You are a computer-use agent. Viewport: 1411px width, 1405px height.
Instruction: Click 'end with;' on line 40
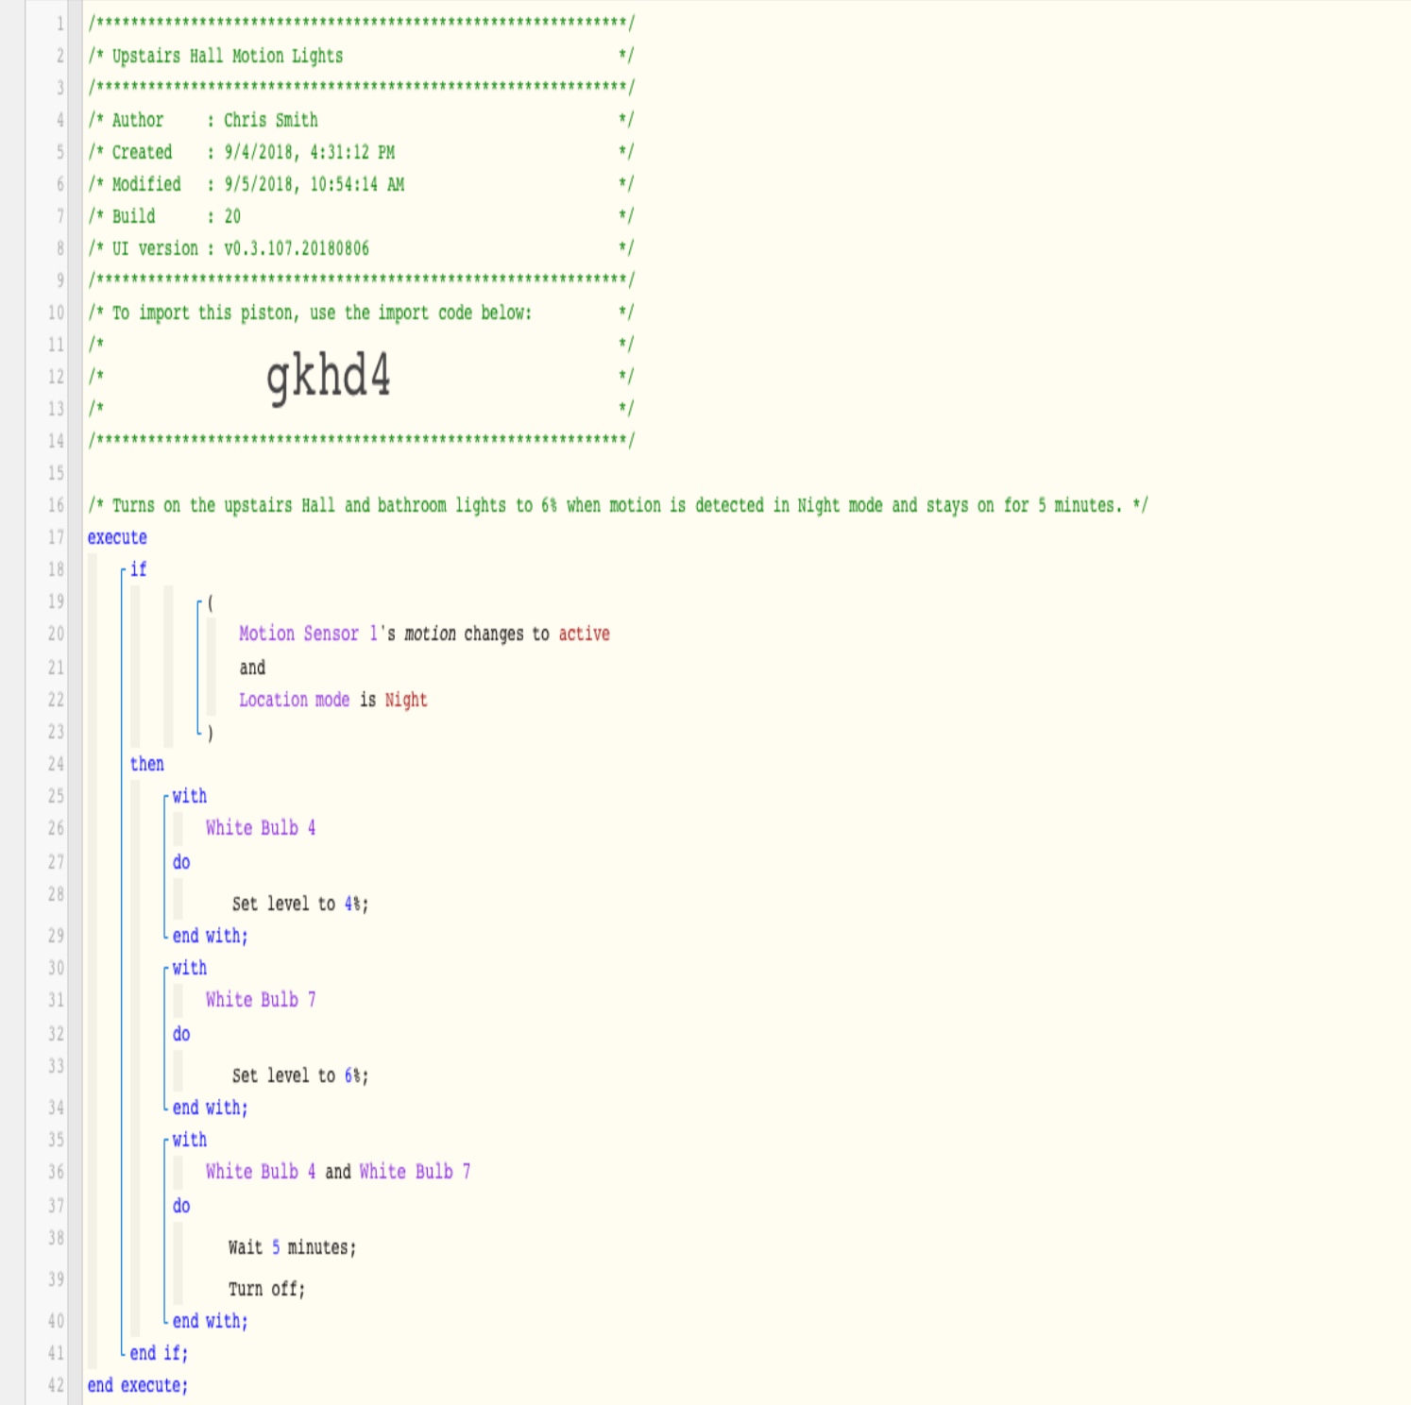(x=210, y=1321)
